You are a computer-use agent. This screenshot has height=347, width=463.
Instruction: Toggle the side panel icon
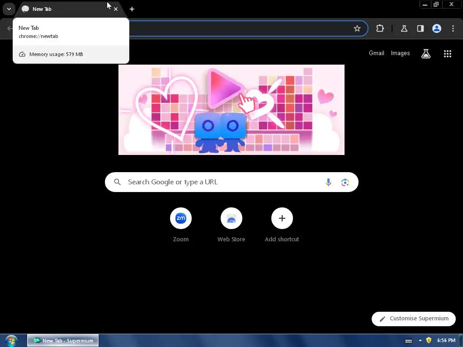[x=420, y=28]
